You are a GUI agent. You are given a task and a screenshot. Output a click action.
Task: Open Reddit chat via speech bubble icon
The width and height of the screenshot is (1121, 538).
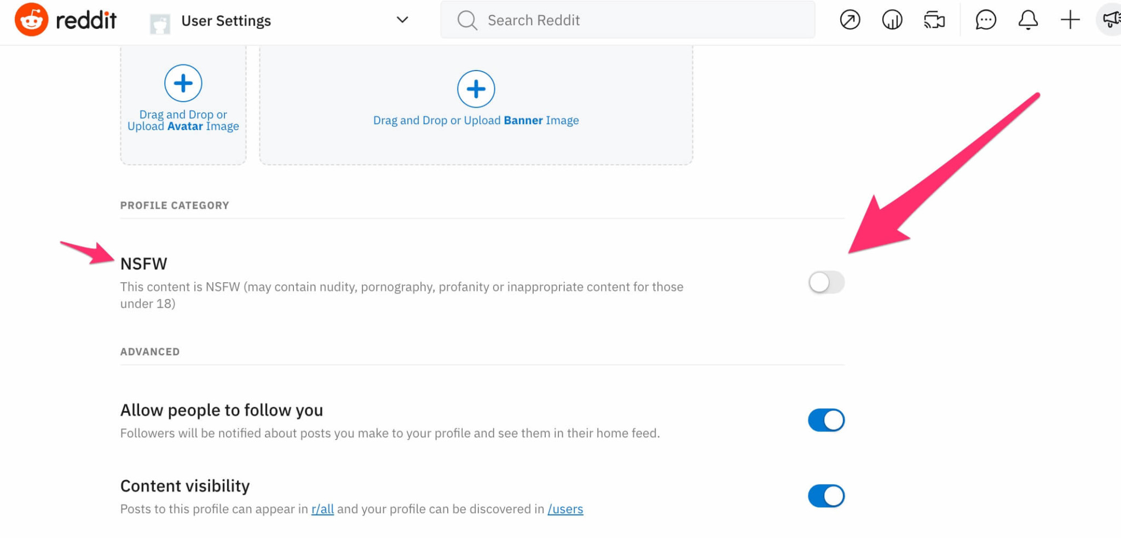(985, 20)
